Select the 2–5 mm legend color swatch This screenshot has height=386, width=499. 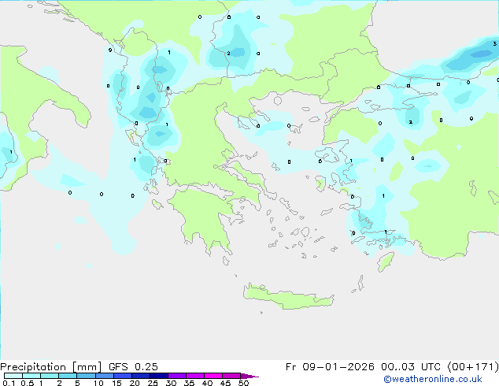pos(68,376)
